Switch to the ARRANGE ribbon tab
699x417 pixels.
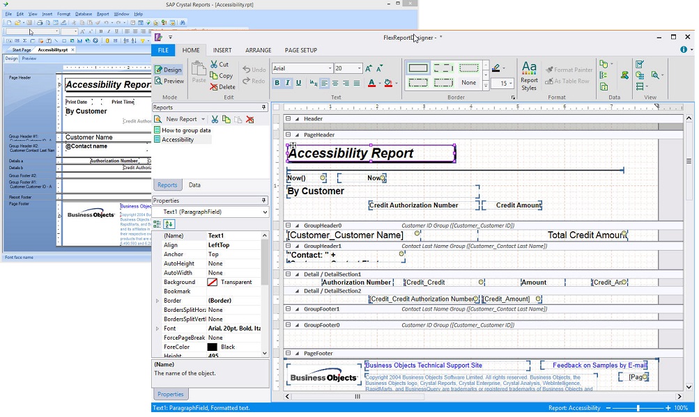pyautogui.click(x=258, y=50)
